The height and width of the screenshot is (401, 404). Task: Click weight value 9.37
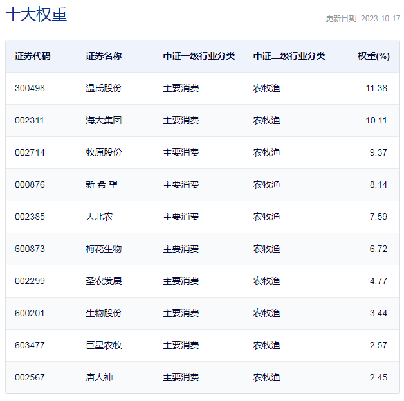coord(378,152)
